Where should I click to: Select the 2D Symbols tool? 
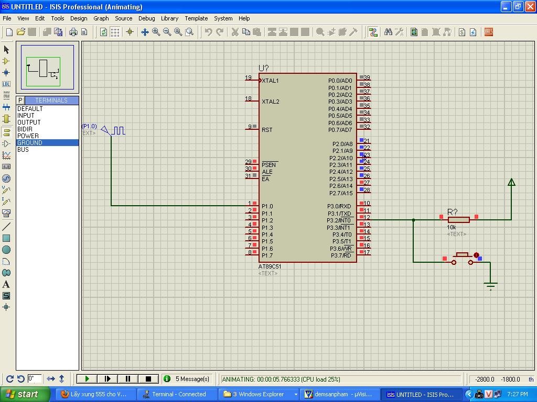6,296
